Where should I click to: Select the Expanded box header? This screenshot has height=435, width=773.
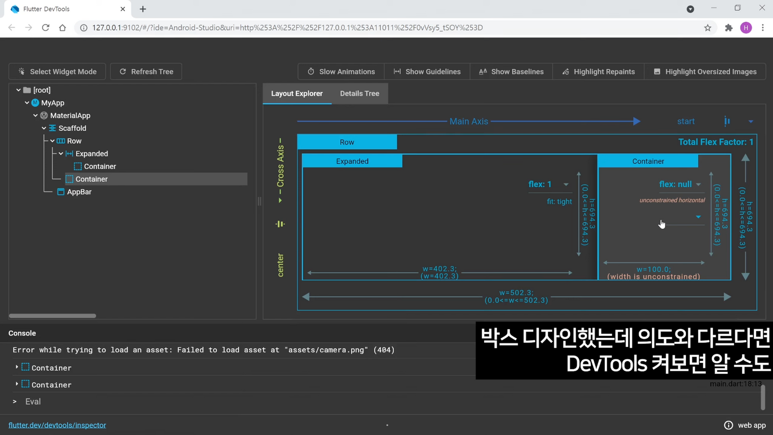pos(353,161)
